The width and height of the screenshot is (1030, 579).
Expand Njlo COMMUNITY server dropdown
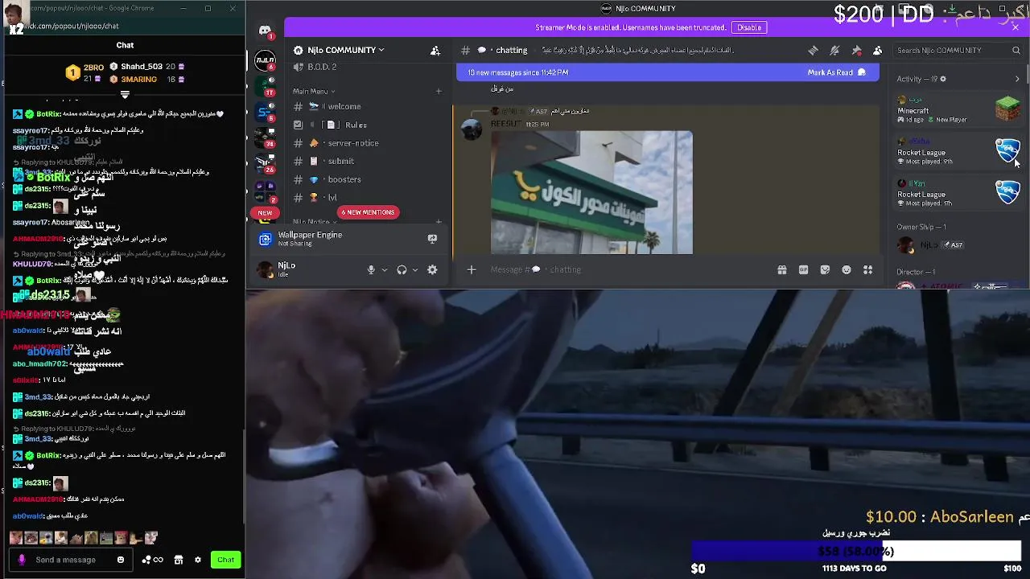point(381,50)
